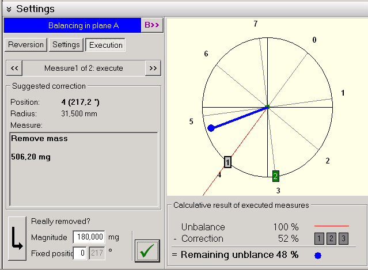This screenshot has width=368, height=270.
Task: Click green marker 2 on the circle
Action: click(x=276, y=176)
